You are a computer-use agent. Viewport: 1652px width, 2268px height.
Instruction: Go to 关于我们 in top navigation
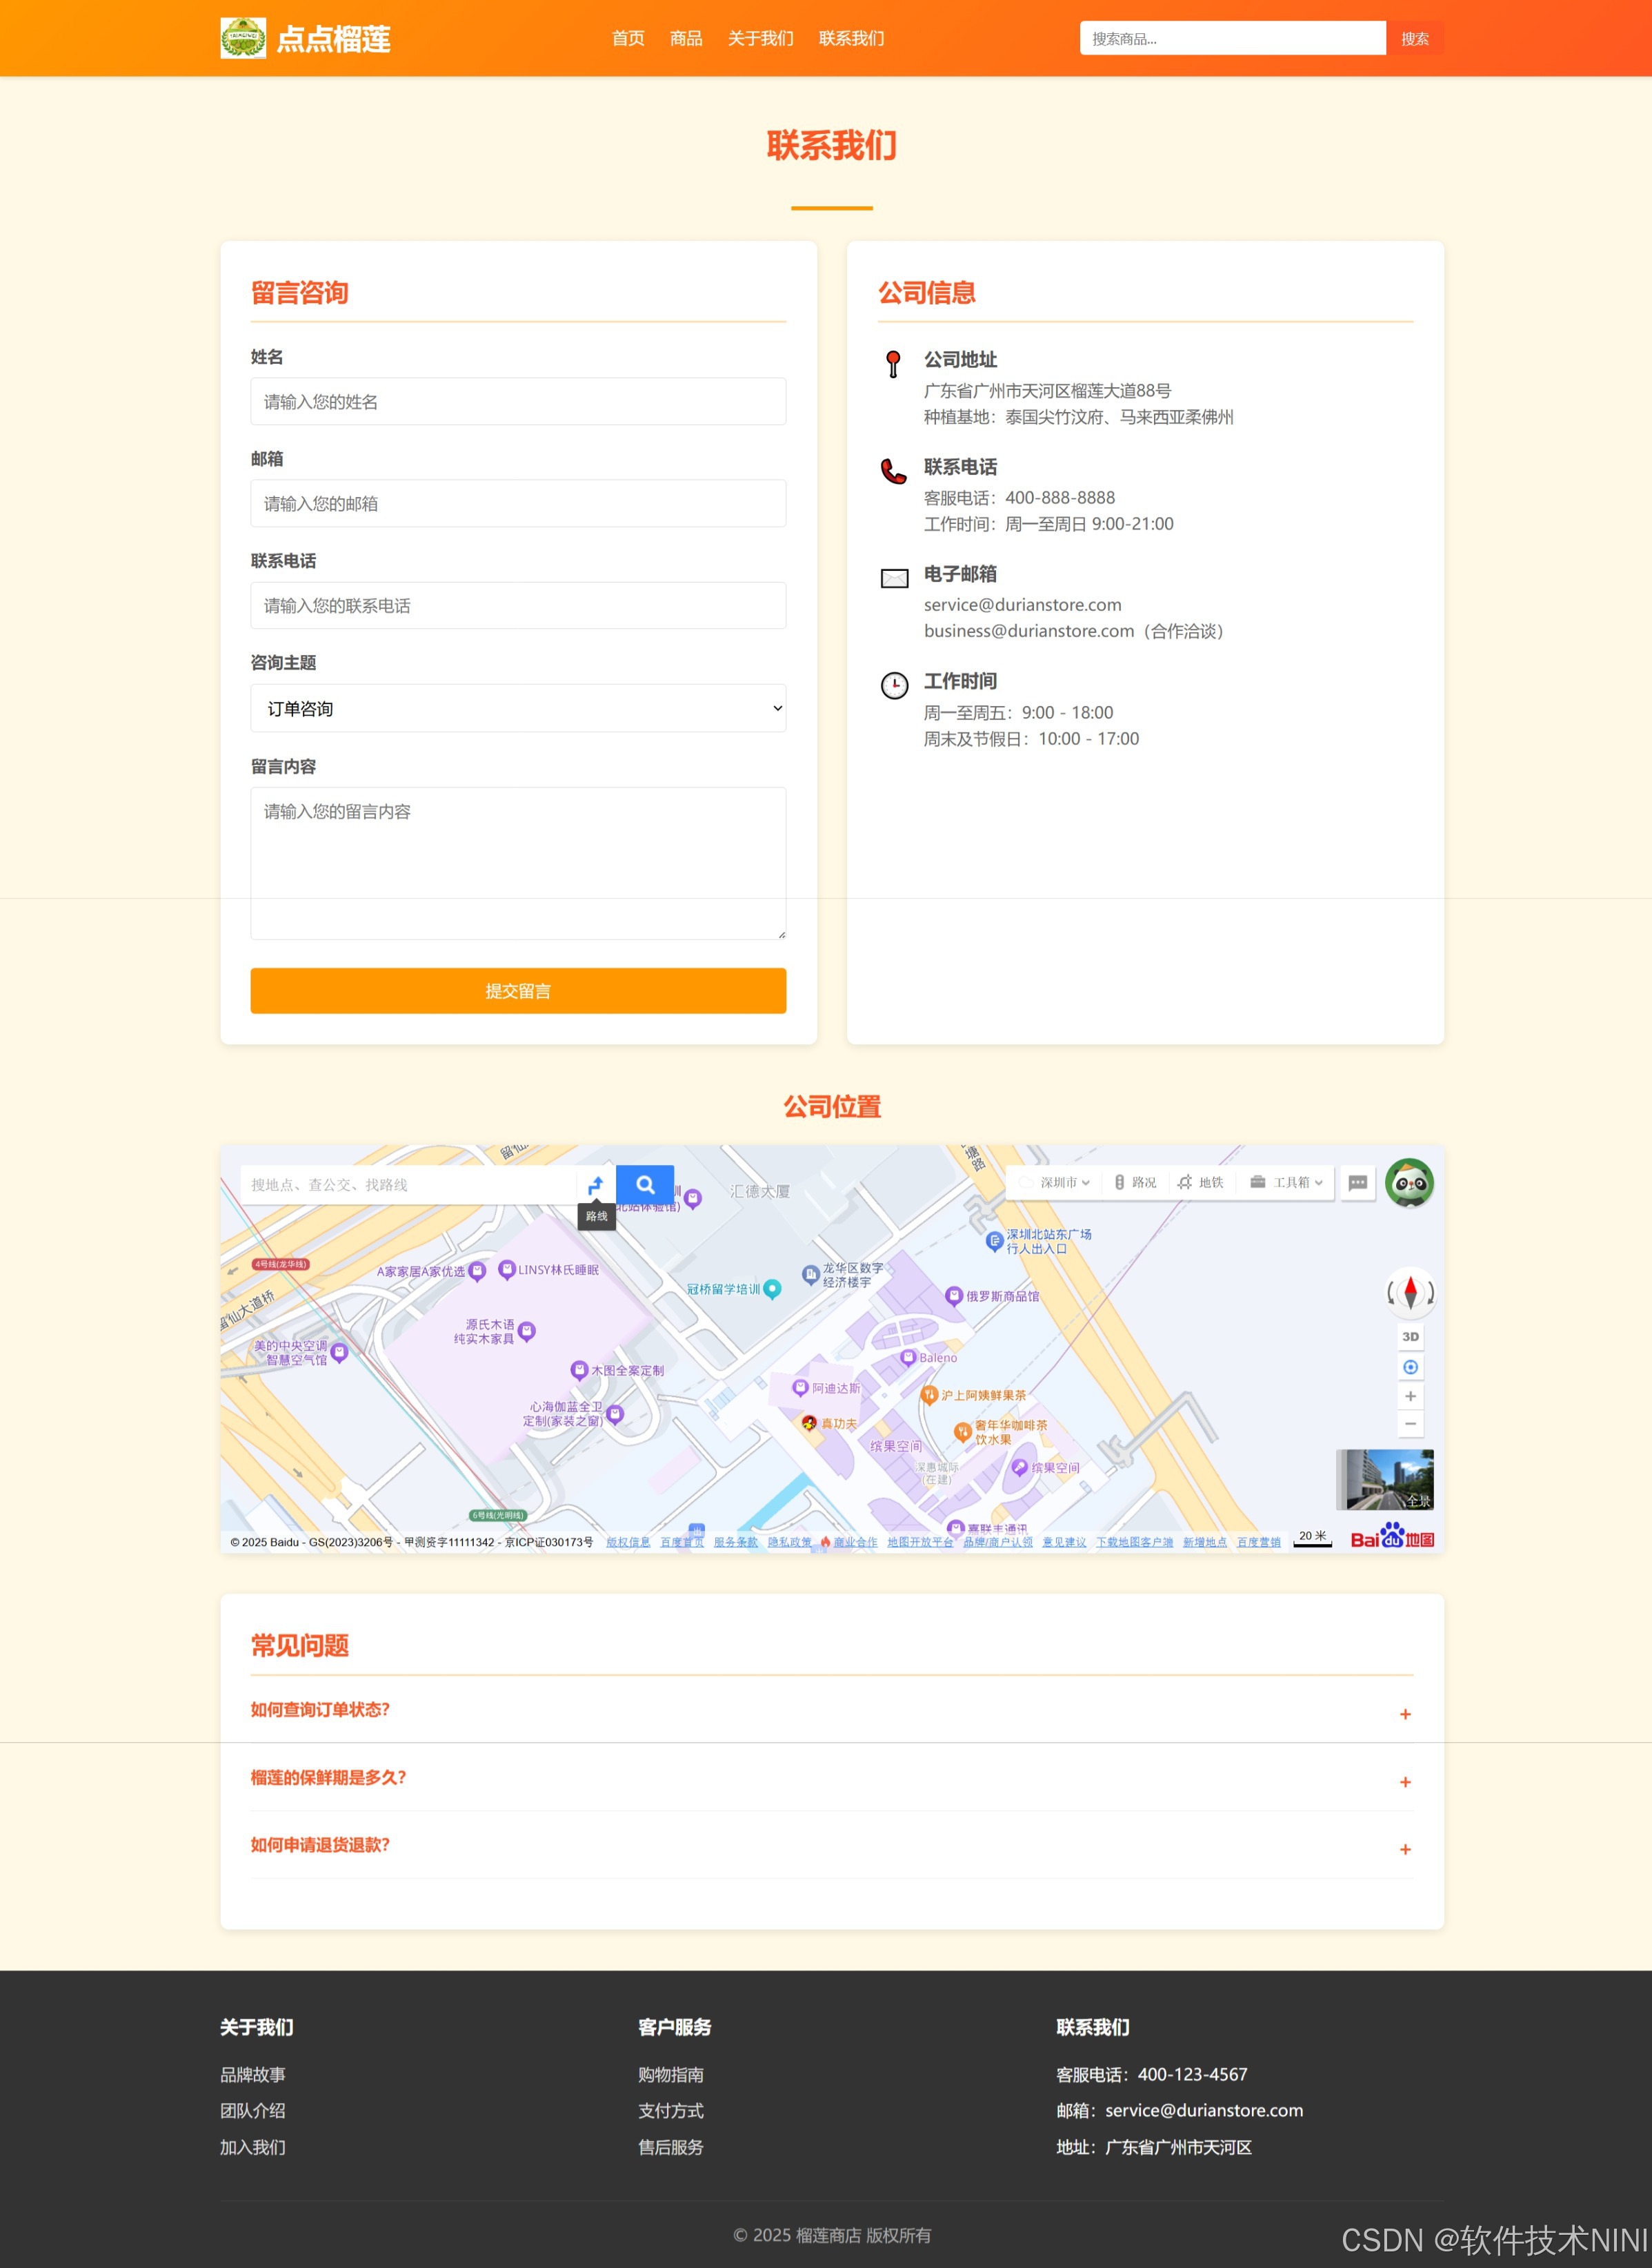pyautogui.click(x=760, y=38)
